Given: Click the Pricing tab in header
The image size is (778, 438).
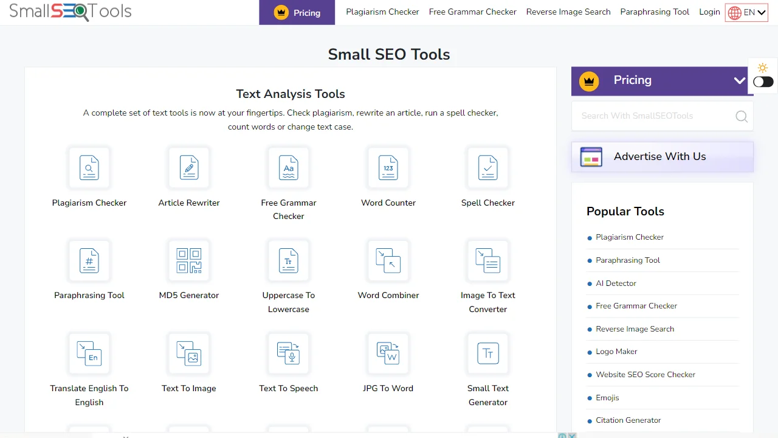Looking at the screenshot, I should click(x=297, y=12).
